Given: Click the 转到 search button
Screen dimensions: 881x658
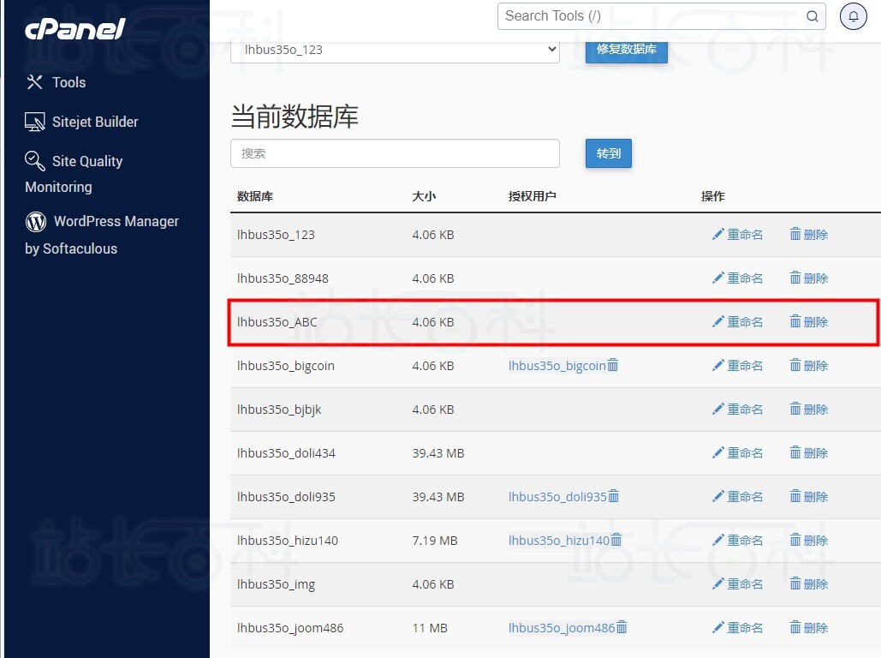Looking at the screenshot, I should coord(608,153).
